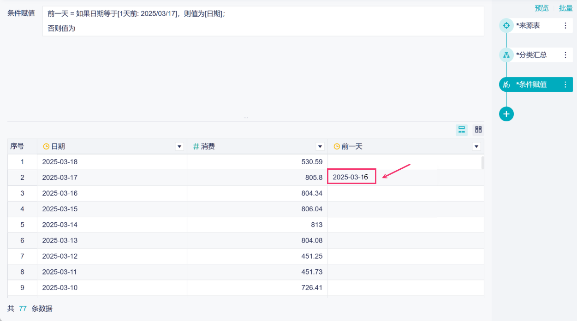The height and width of the screenshot is (321, 577).
Task: Click 消费 value 451.25
Action: coord(312,256)
